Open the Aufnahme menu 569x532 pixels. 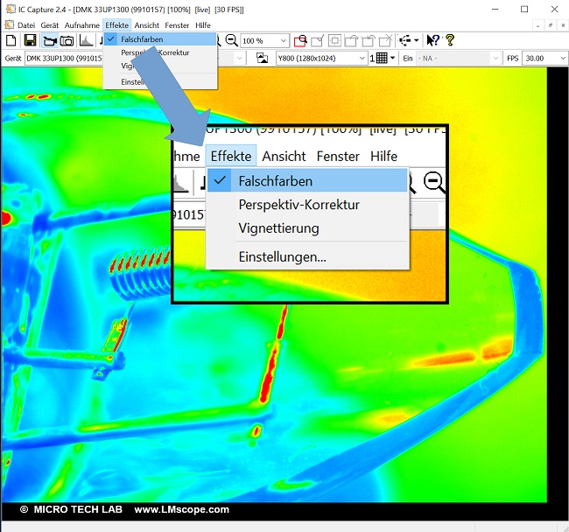(81, 25)
